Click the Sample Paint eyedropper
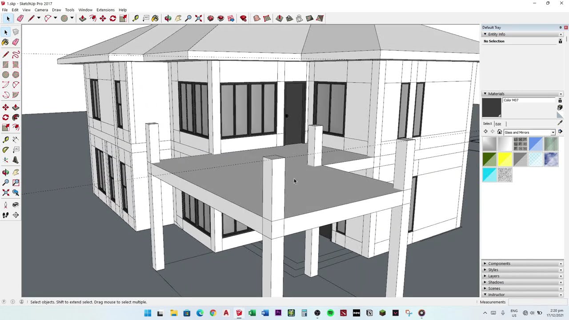Viewport: 569px width, 320px height. (x=560, y=123)
